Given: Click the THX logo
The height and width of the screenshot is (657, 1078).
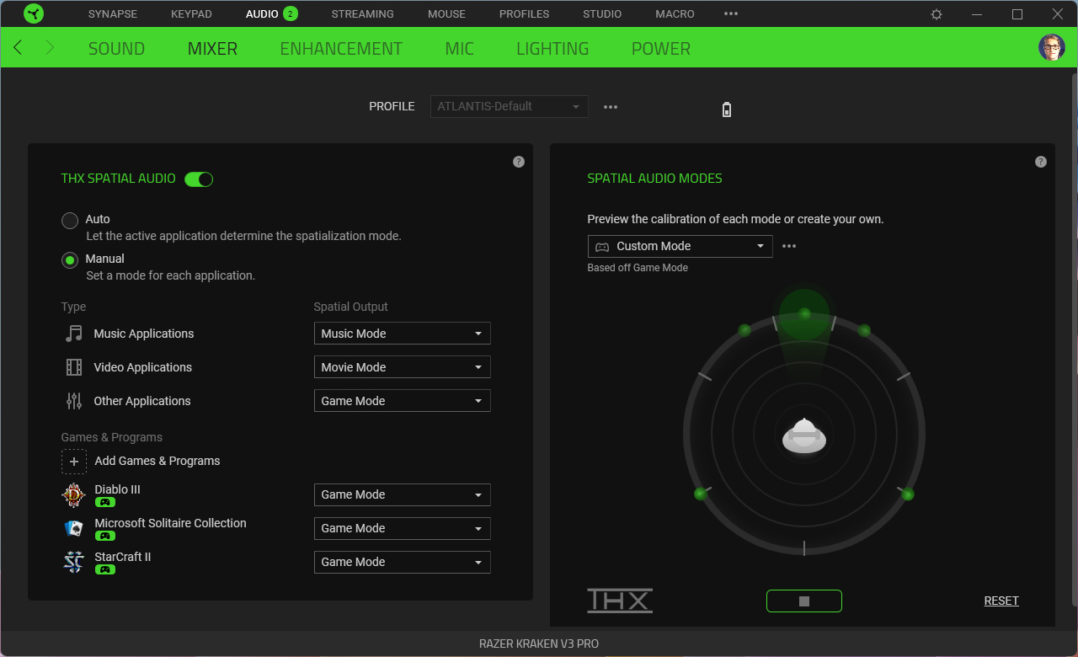Looking at the screenshot, I should point(620,601).
